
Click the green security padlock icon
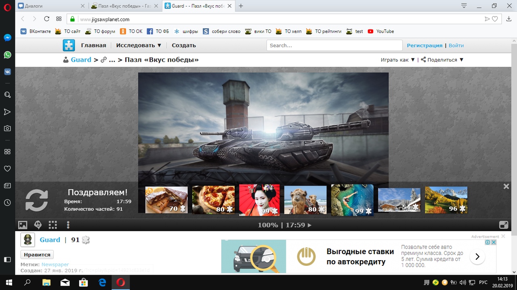click(72, 19)
